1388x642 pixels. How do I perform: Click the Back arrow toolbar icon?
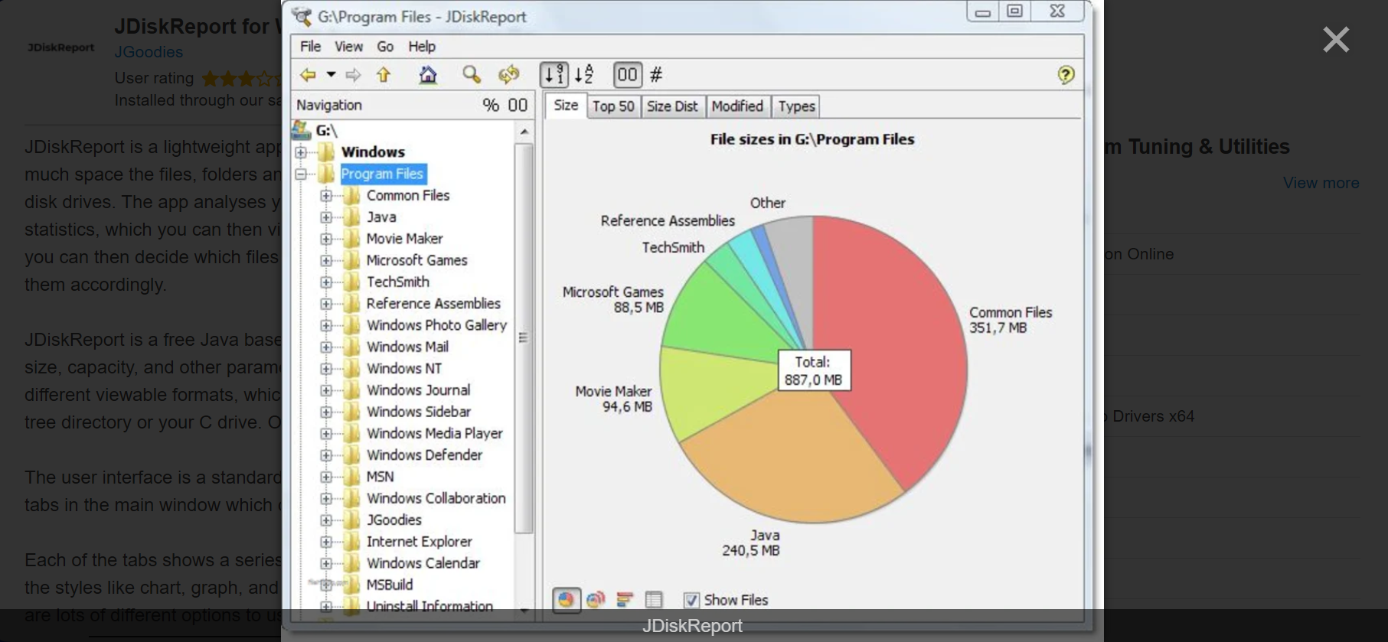(x=308, y=75)
